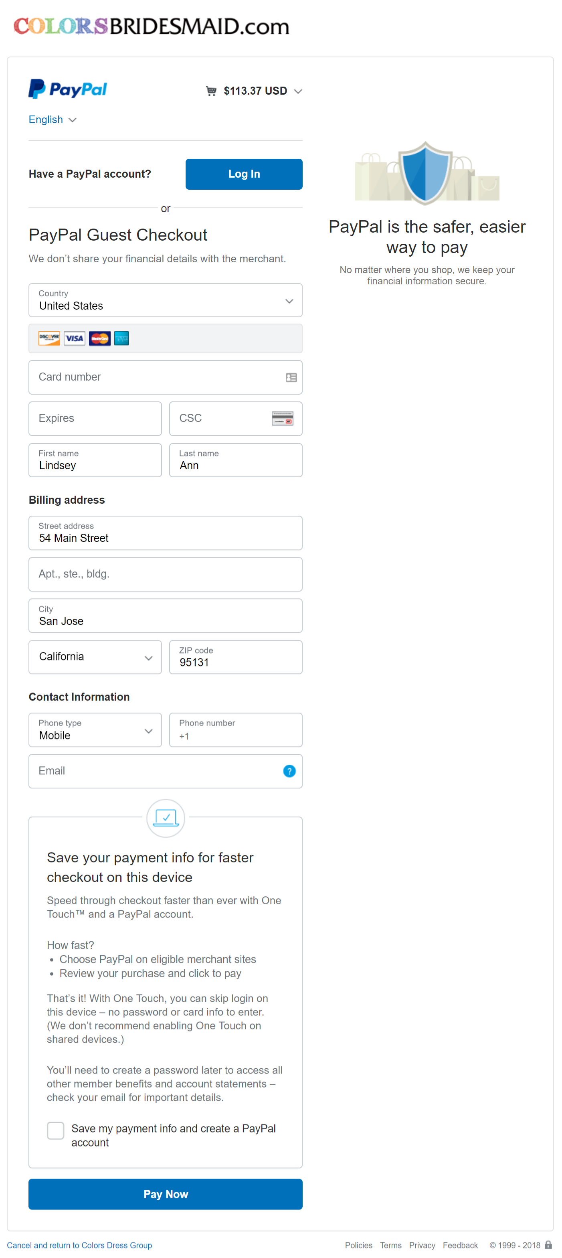Viewport: 562px width, 1258px height.
Task: Open the English language dropdown
Action: tap(52, 120)
